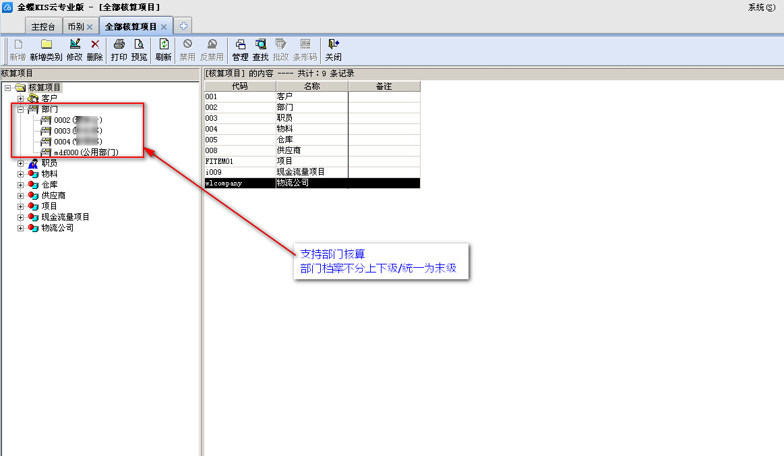Expand the 供应商 tree node

click(x=20, y=196)
